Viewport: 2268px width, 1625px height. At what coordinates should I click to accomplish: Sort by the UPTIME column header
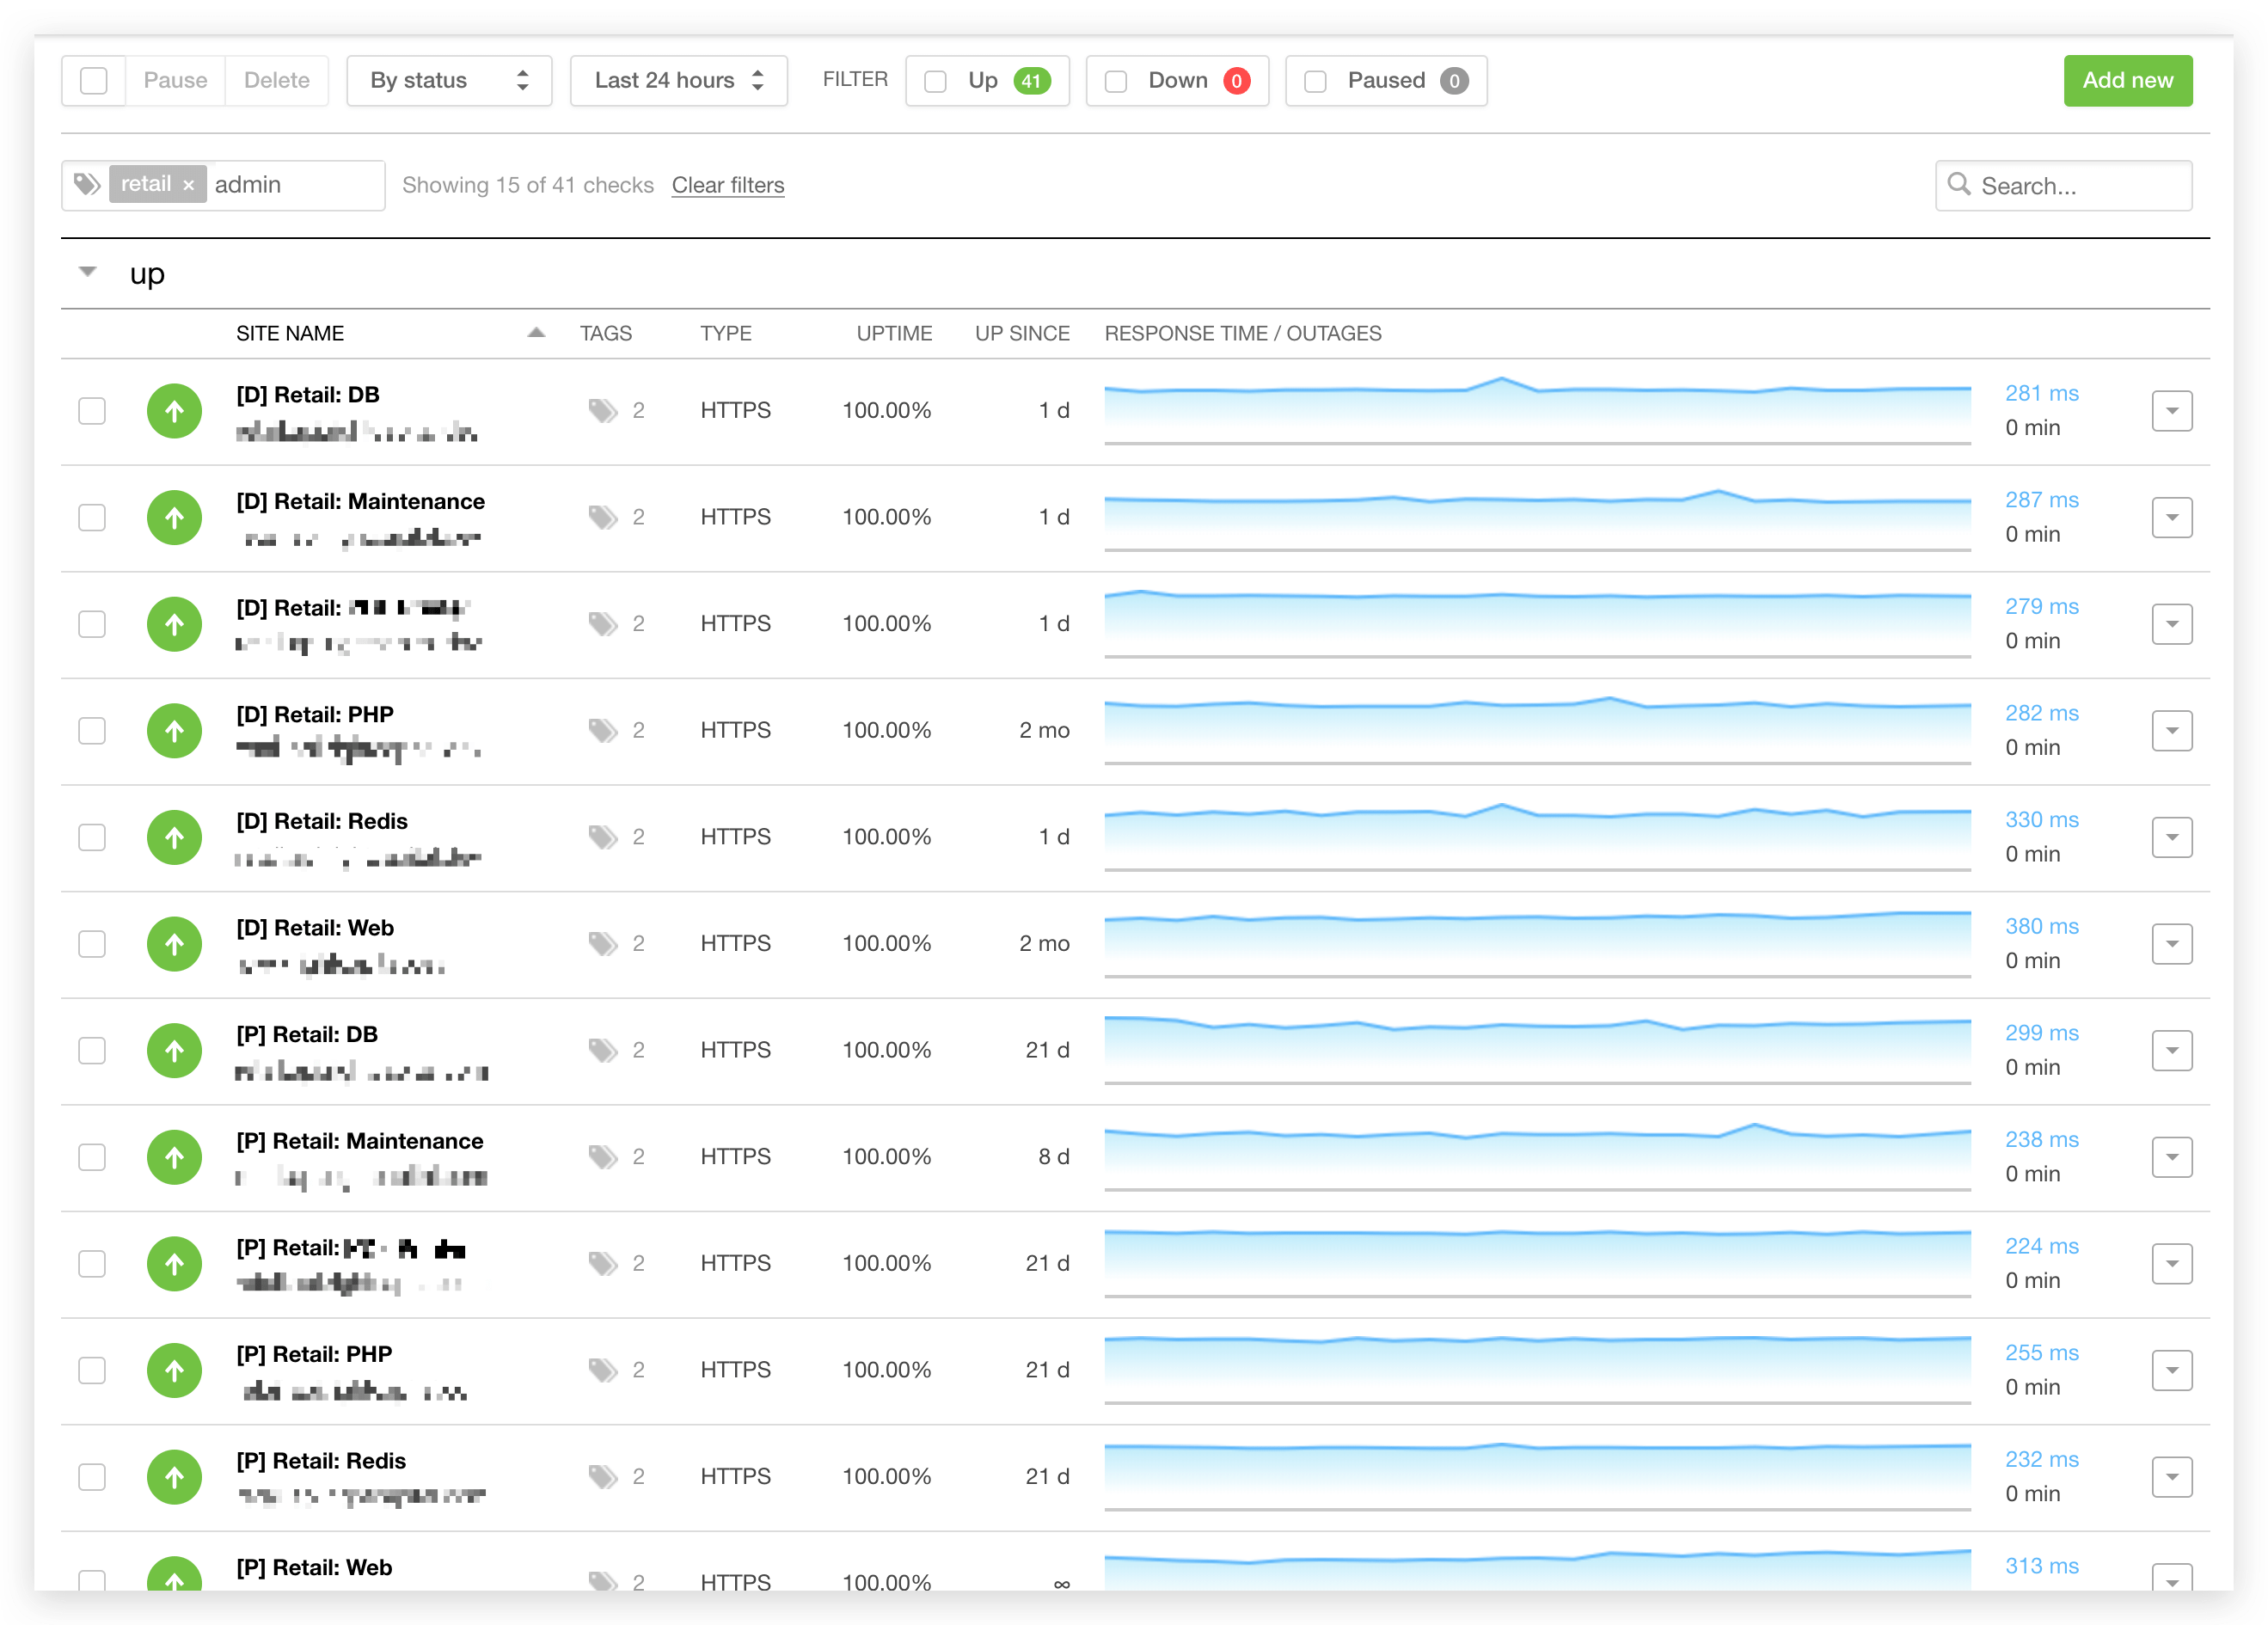point(893,333)
